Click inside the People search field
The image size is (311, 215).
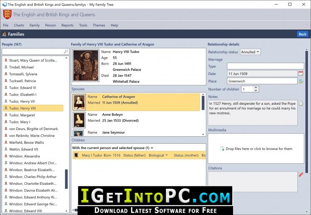[x=33, y=51]
